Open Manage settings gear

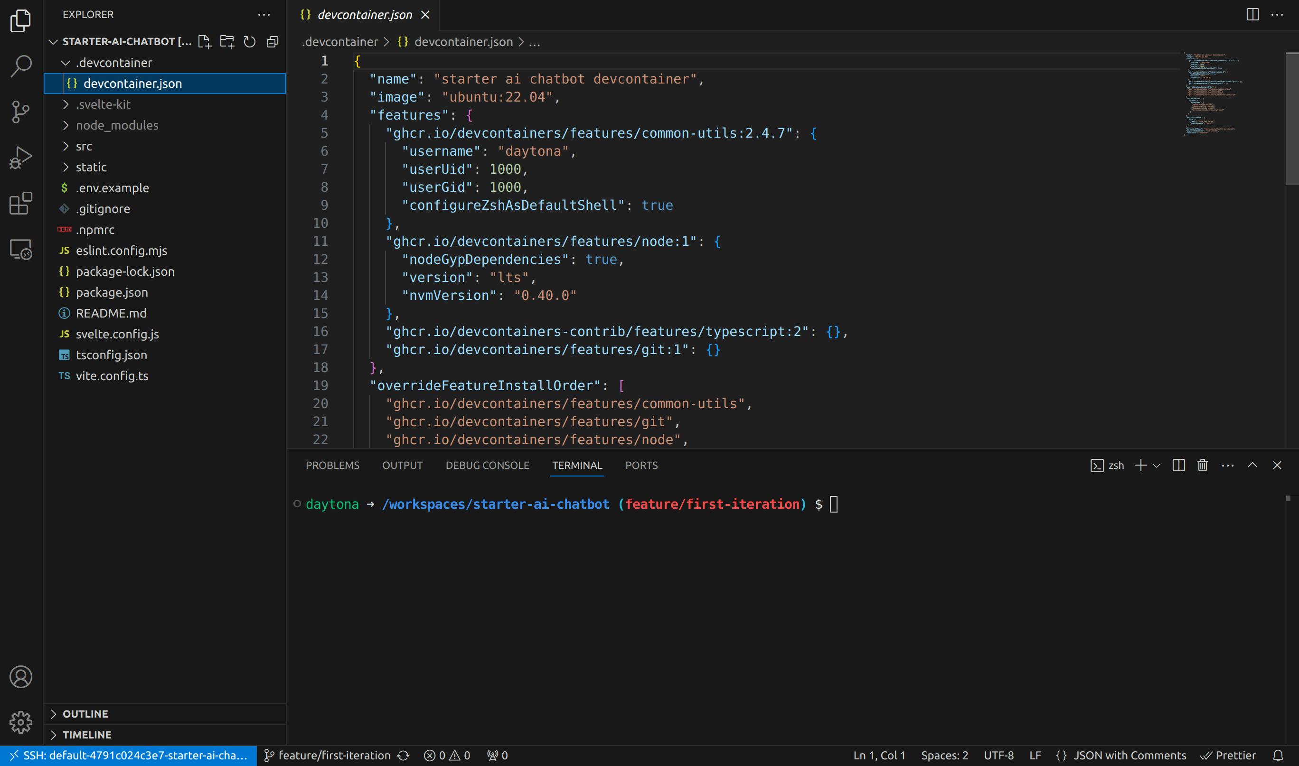point(20,722)
